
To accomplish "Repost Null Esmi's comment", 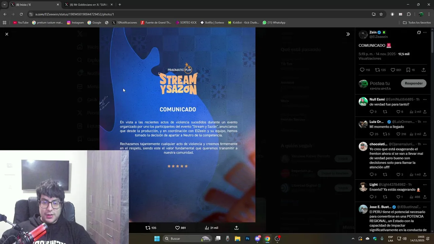I will point(385,112).
